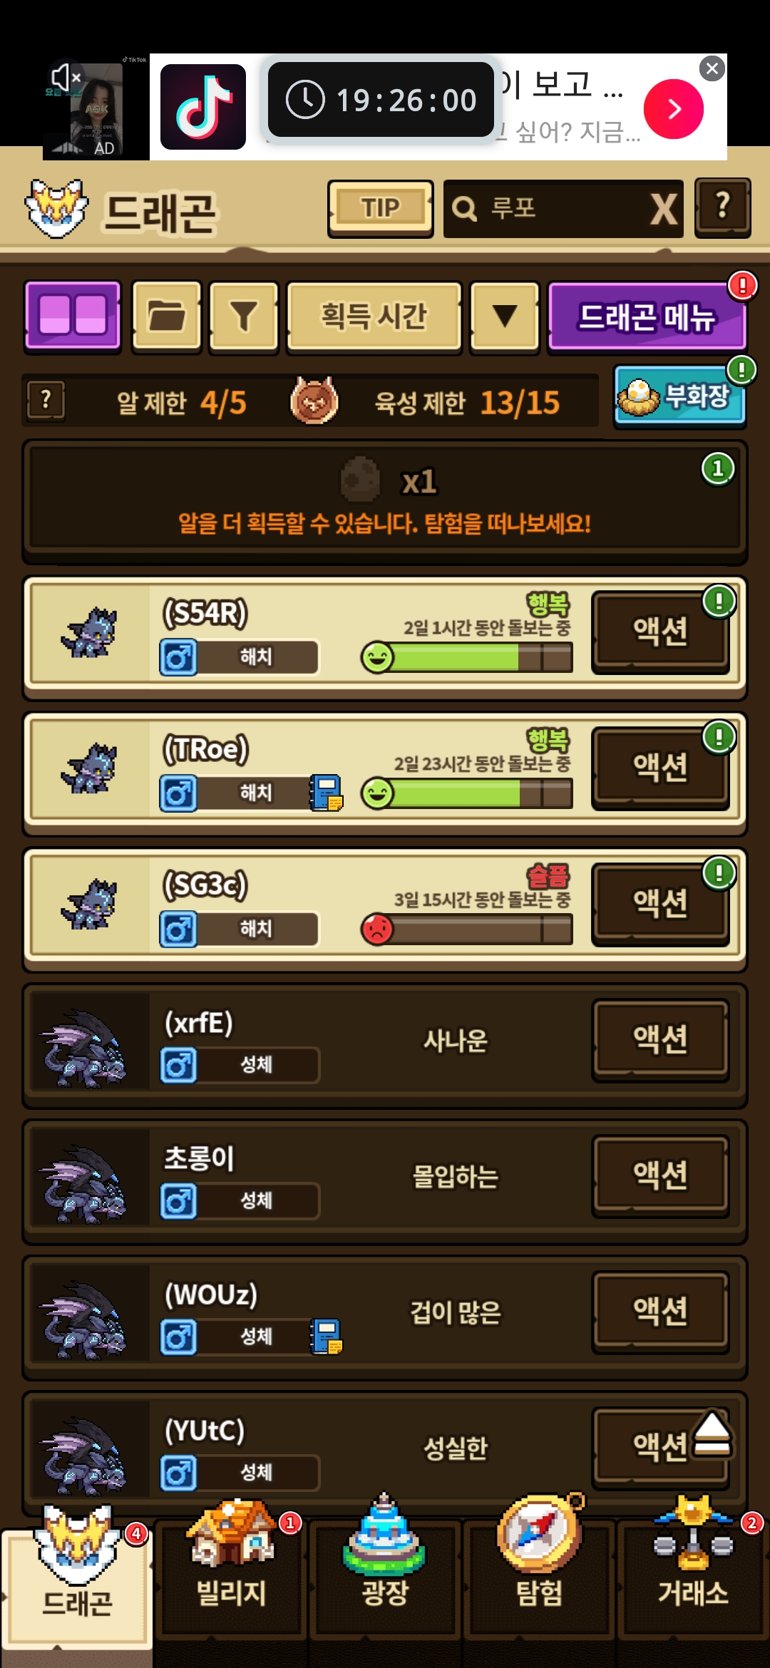Screen dimensions: 770x1668
Task: Expand the egg x1 expedition banner
Action: coord(385,501)
